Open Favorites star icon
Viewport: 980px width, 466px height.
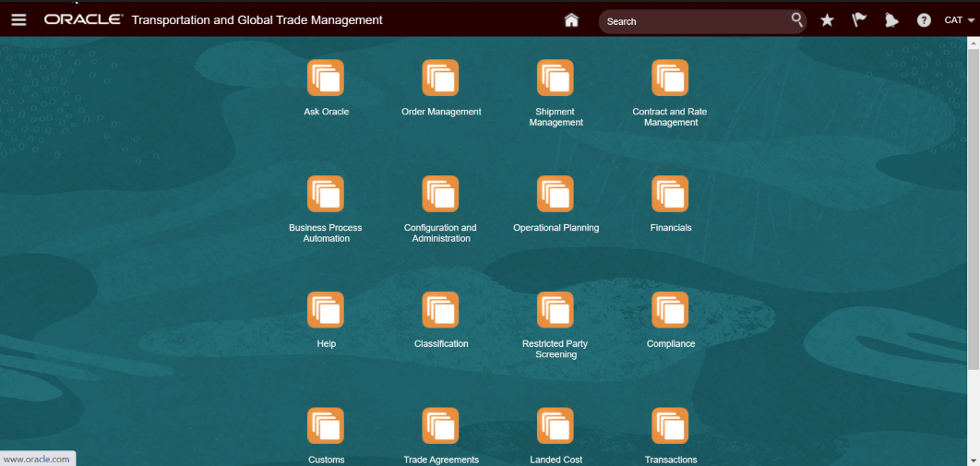[x=827, y=20]
